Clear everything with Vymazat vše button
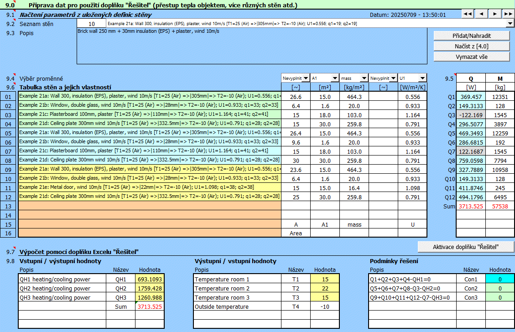This screenshot has height=332, width=515. tap(471, 57)
